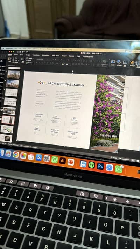Click the 'ACCESS TO G.T ROAD' text on slide
This screenshot has height=249, width=140.
(55, 130)
